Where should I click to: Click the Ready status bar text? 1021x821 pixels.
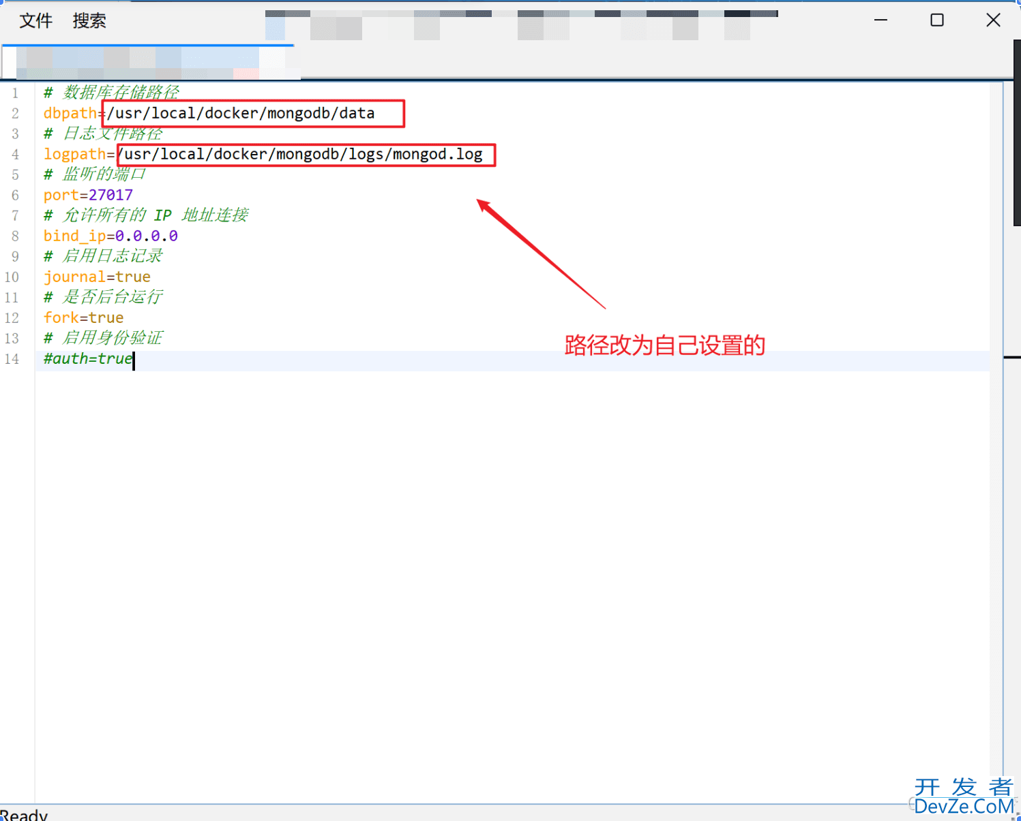24,815
